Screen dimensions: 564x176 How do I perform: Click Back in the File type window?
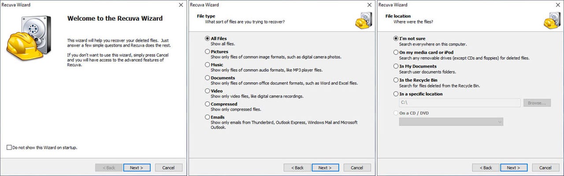coord(297,168)
